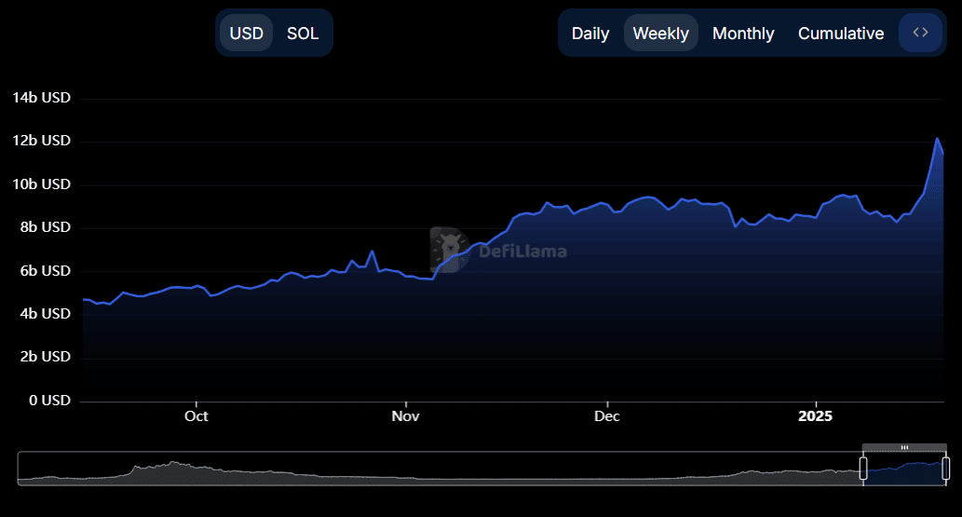Select the Monthly interval tab
Viewport: 962px width, 517px height.
(743, 34)
